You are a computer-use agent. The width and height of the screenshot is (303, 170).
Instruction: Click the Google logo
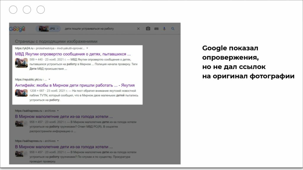[x=17, y=29]
